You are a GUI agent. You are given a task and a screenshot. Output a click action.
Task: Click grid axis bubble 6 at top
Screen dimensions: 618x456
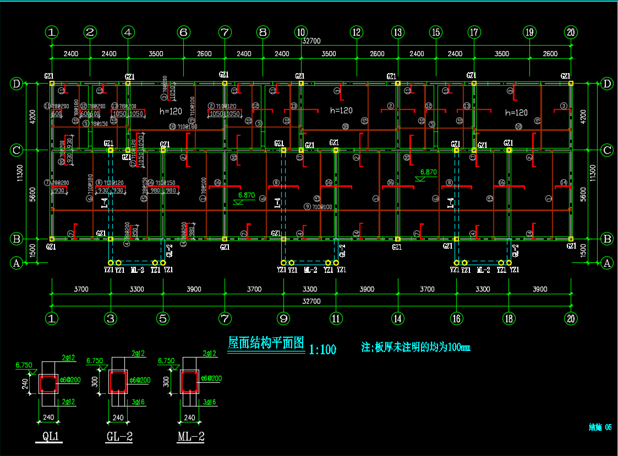[184, 32]
